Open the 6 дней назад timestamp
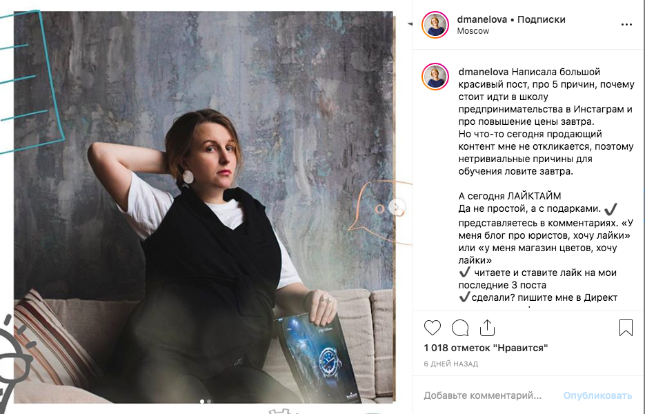 pos(451,364)
